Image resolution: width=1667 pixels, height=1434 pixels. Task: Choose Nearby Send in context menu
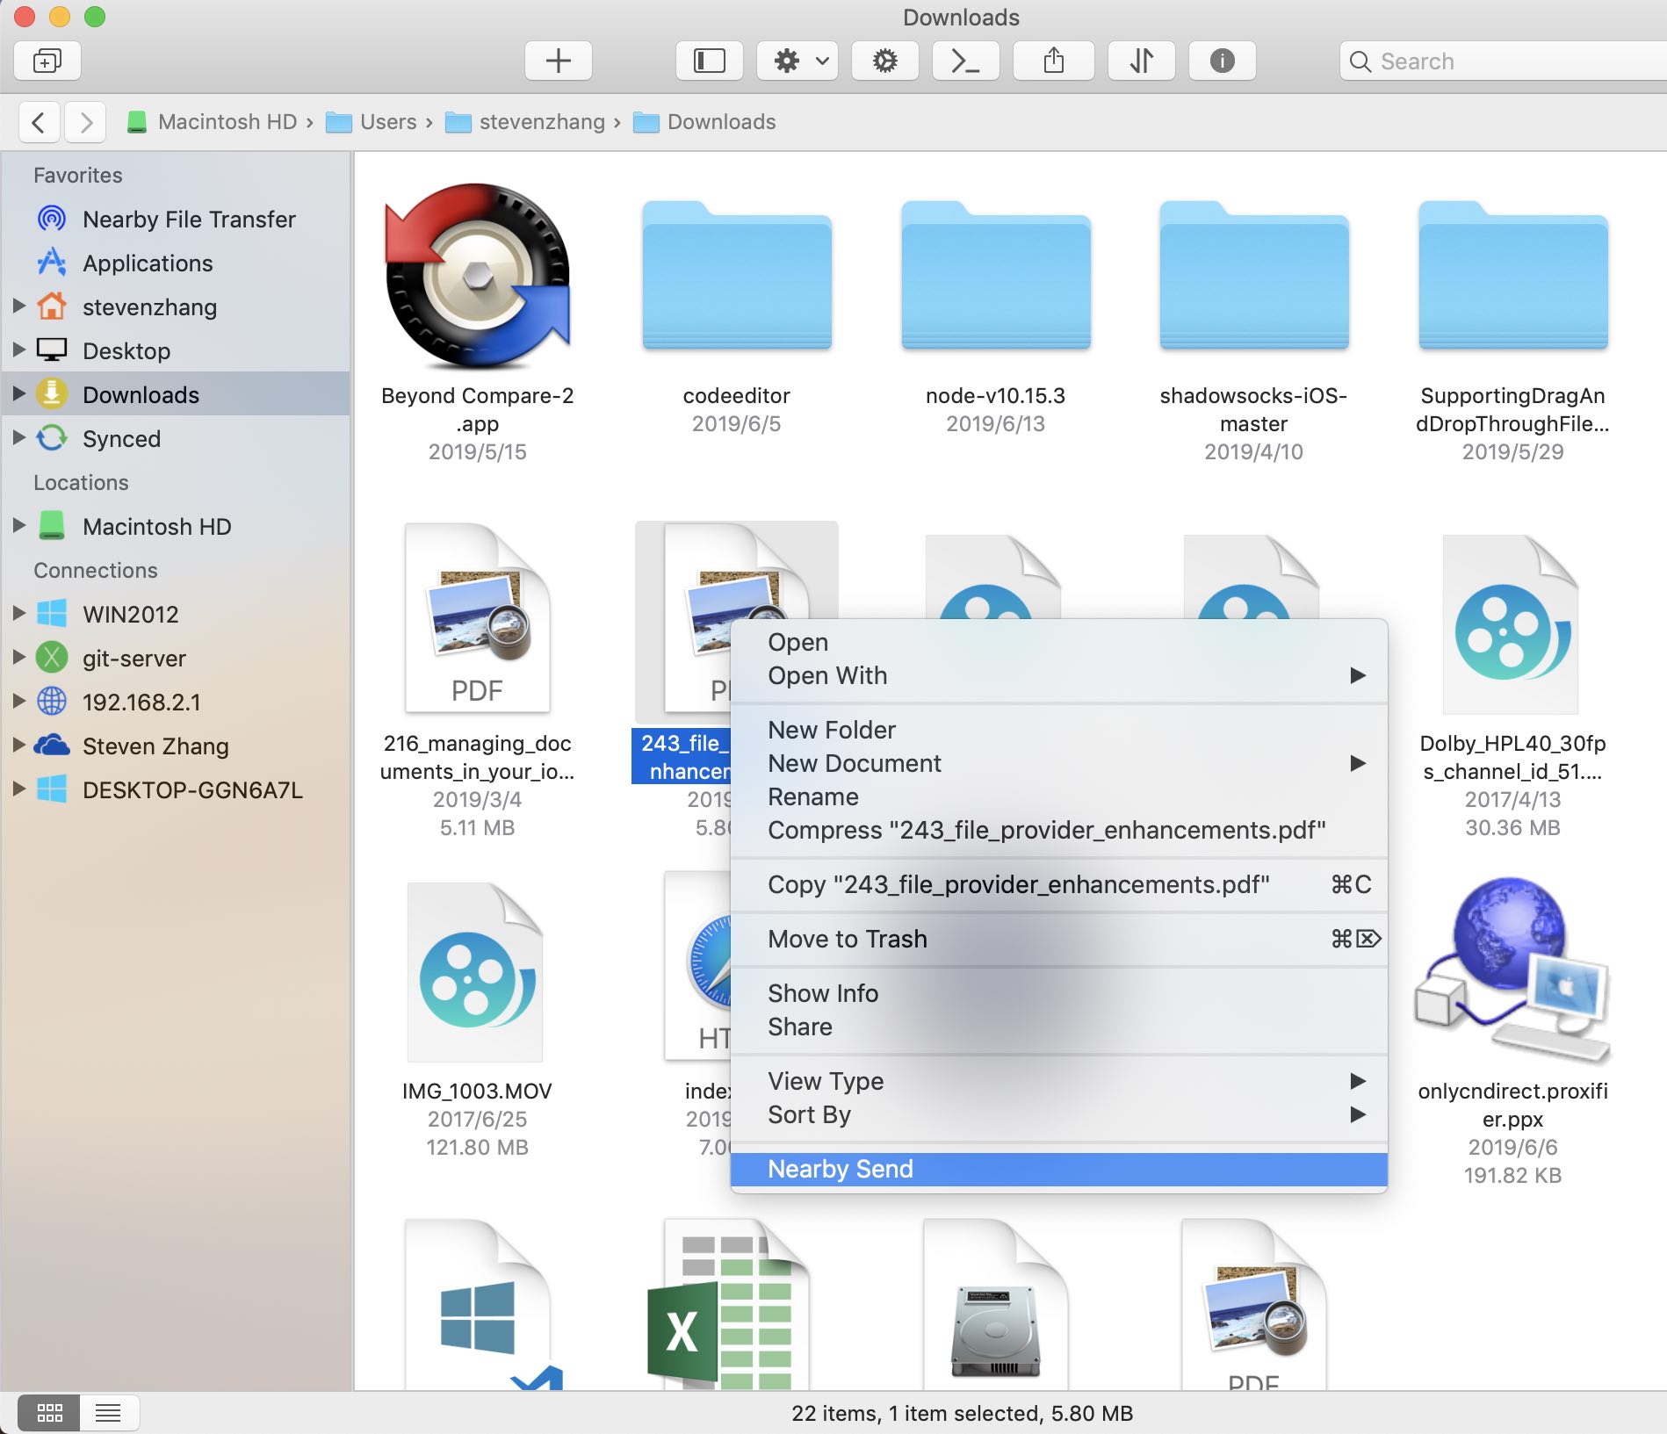pyautogui.click(x=1059, y=1169)
